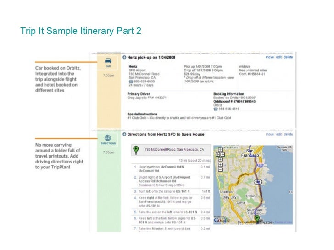Viewport: 334px width, 250px height.
Task: Select step 4 Keep right at the fork
Action: [x=171, y=202]
